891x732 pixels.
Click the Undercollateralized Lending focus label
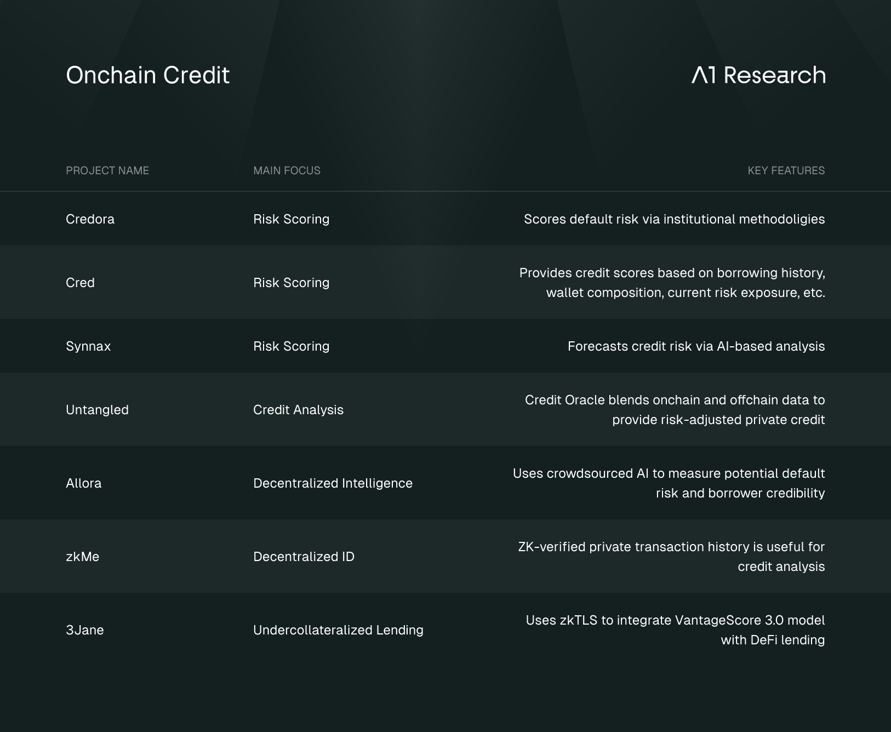tap(338, 630)
